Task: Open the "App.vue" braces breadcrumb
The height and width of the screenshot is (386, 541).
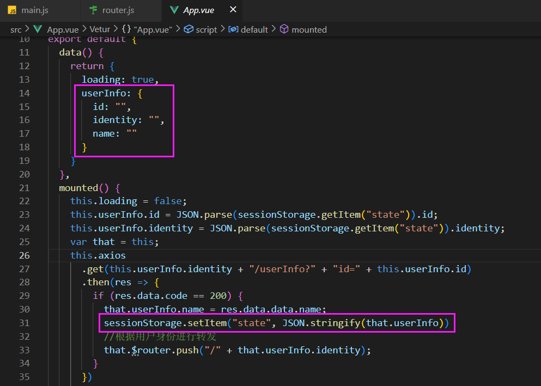Action: 153,30
